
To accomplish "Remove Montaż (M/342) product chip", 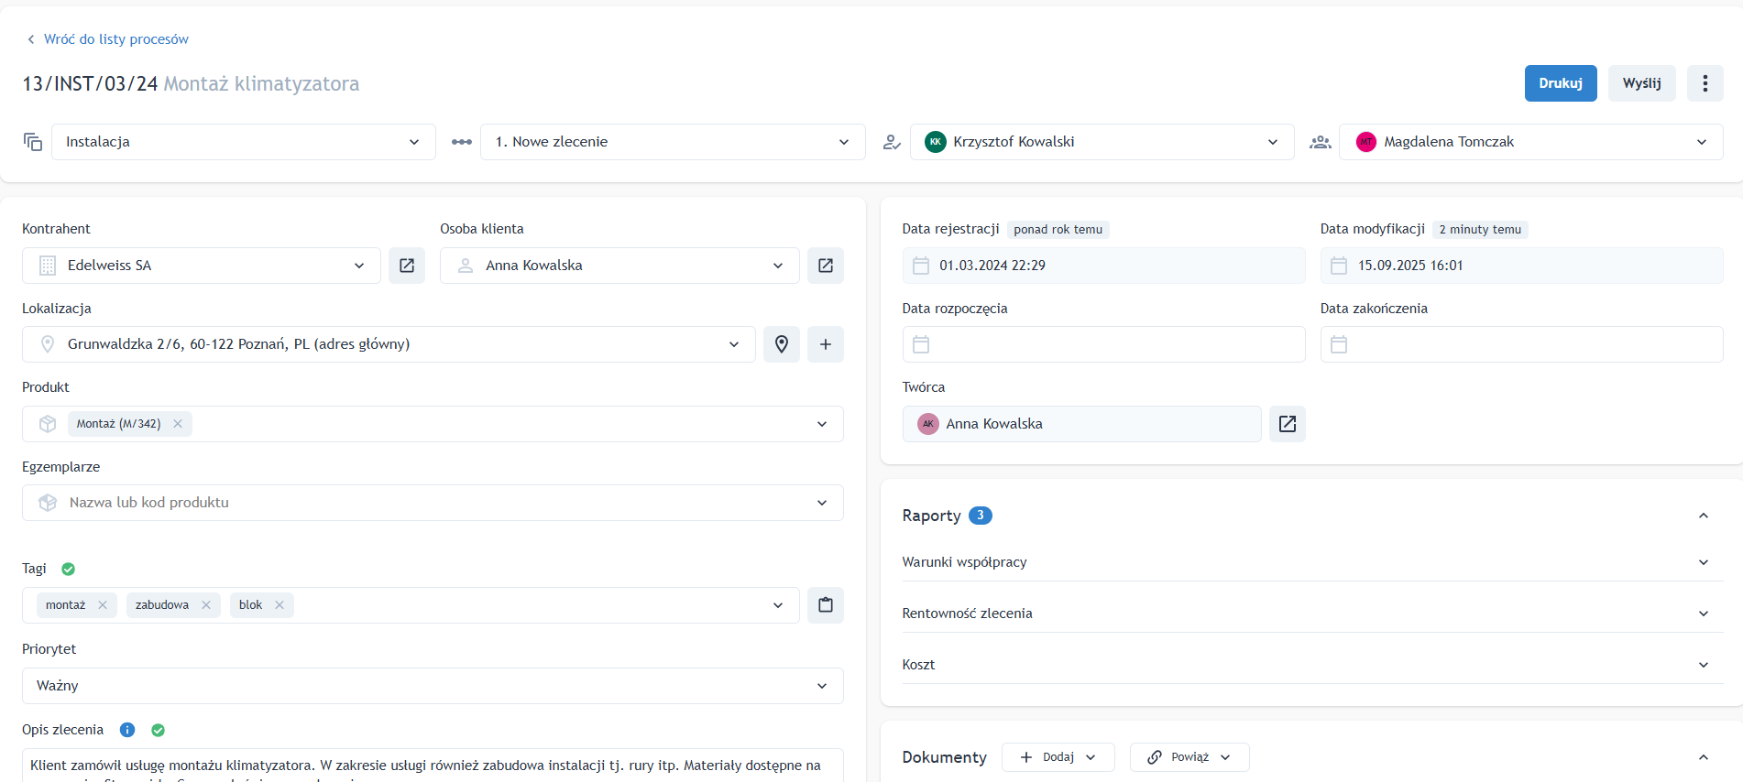I will tap(178, 424).
